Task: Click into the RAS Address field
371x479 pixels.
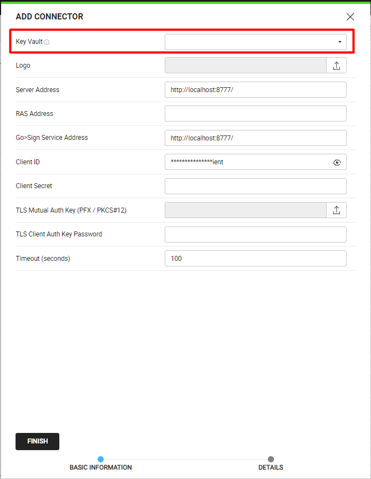Action: pyautogui.click(x=255, y=113)
